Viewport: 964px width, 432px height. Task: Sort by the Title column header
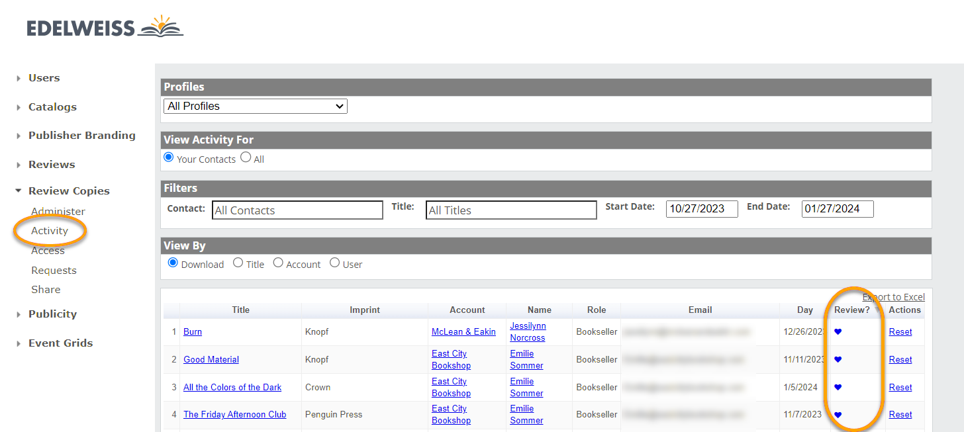(x=241, y=310)
